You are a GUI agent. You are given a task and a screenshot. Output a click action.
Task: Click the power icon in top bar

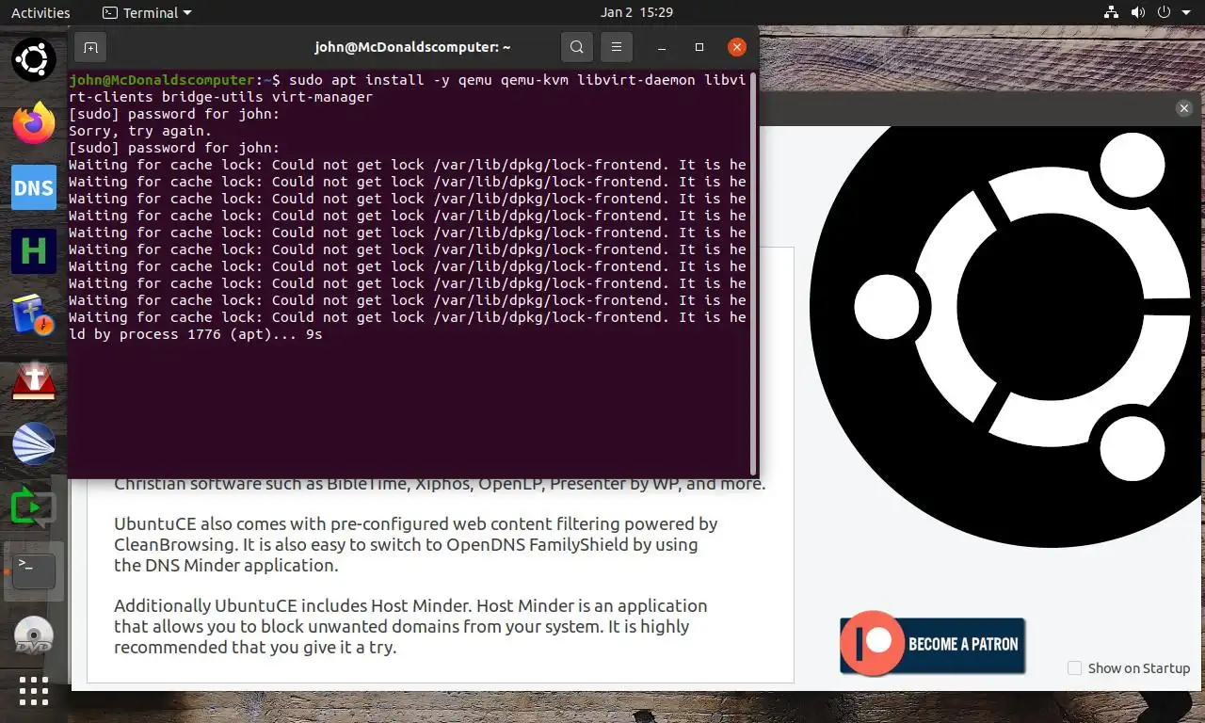click(1165, 13)
